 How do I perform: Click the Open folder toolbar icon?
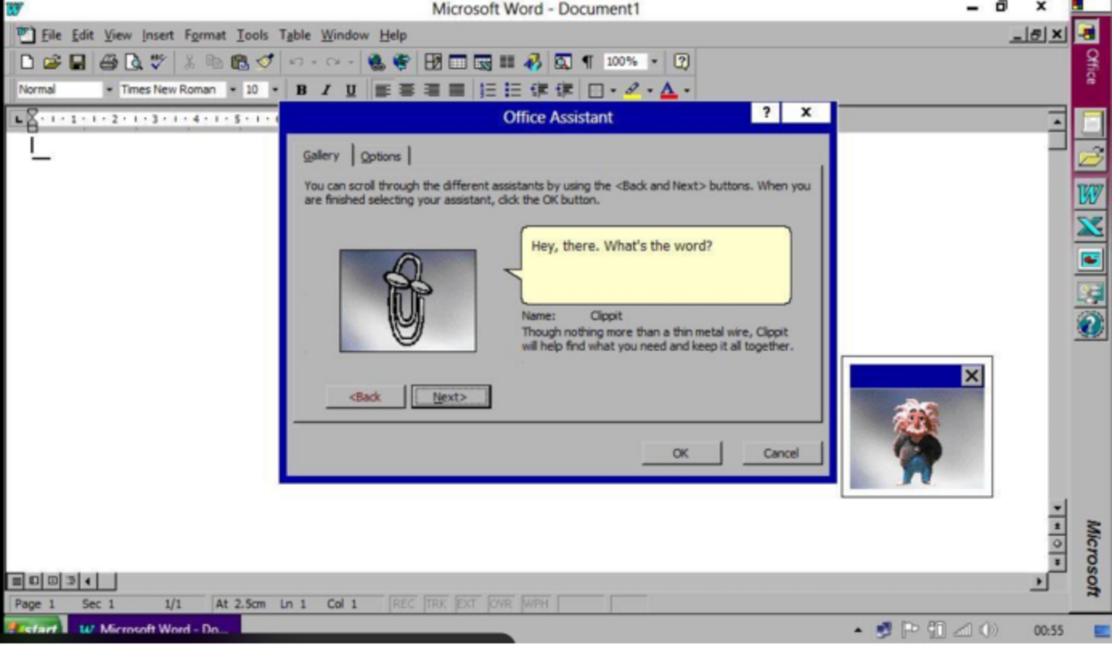(x=52, y=62)
